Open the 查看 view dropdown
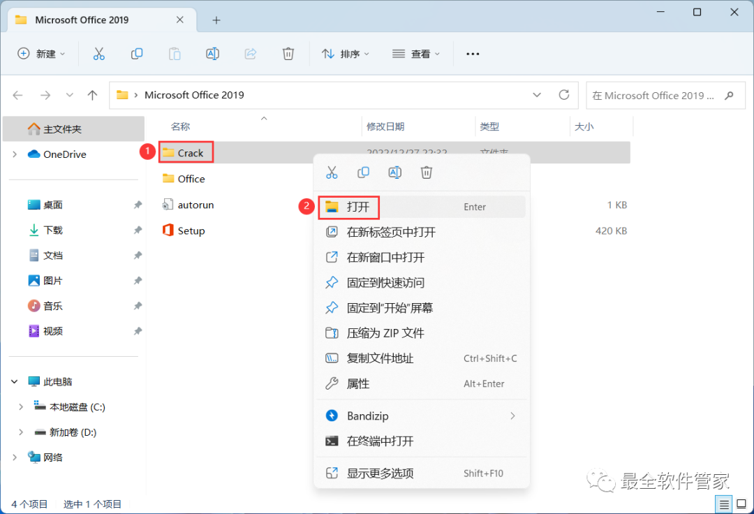The image size is (754, 514). tap(416, 54)
